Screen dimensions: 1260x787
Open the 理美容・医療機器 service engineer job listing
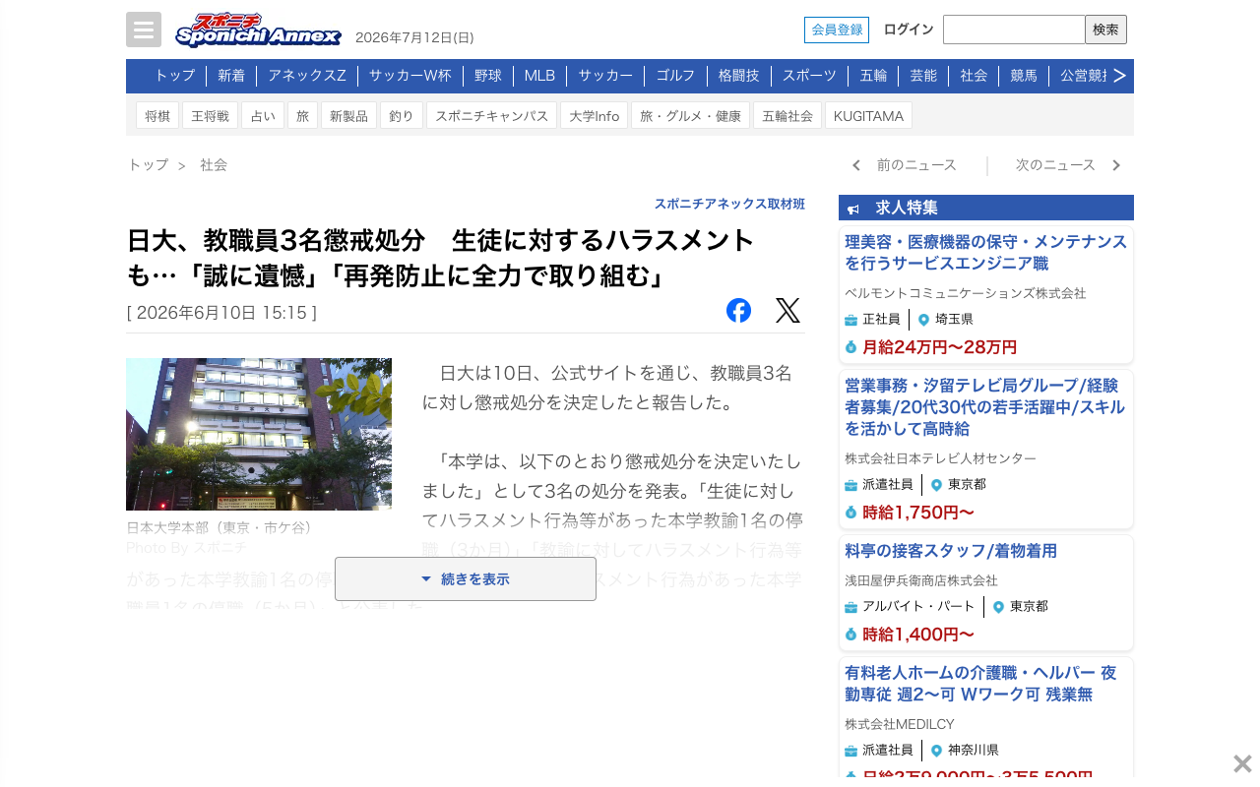click(x=986, y=252)
